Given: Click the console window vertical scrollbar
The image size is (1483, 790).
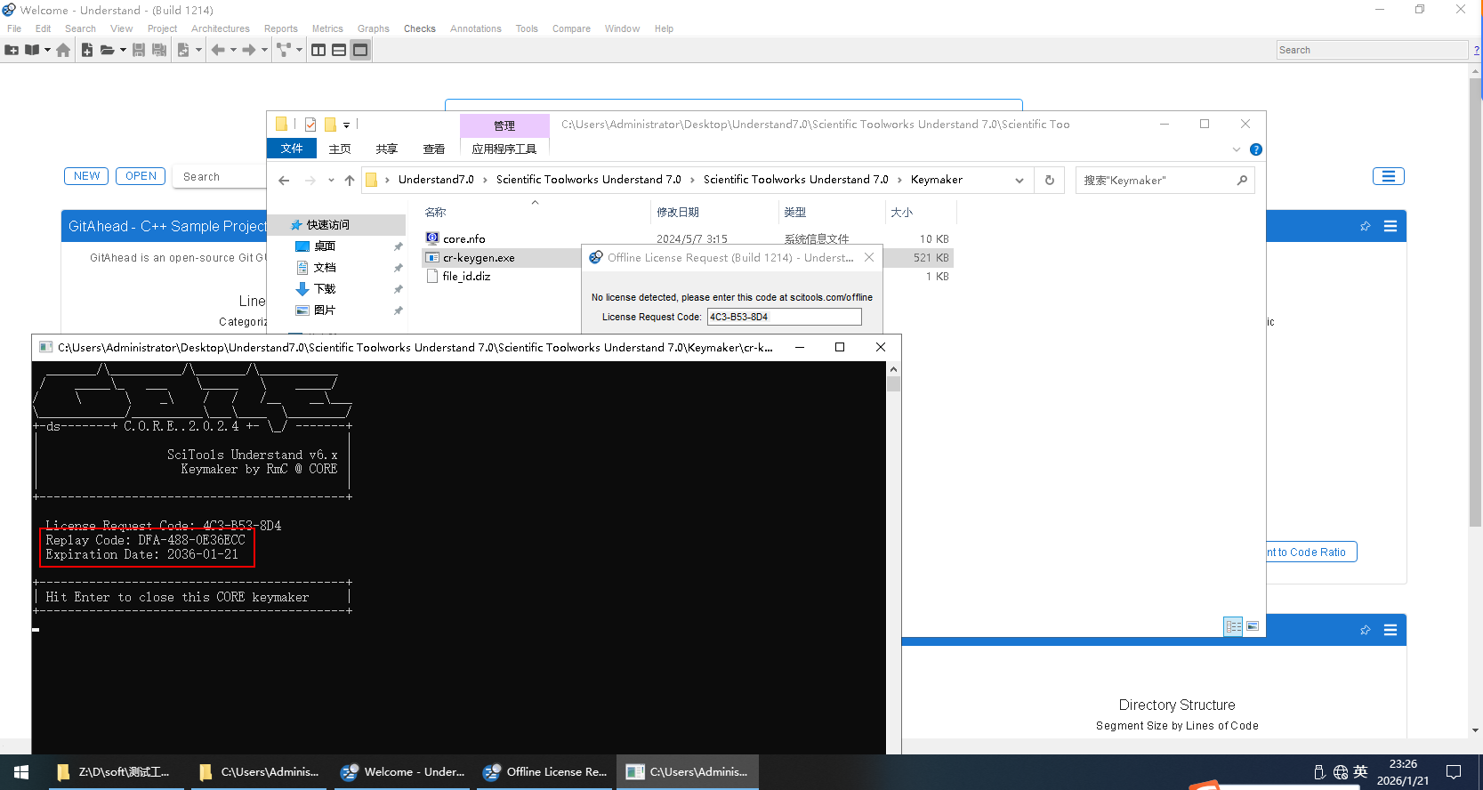Looking at the screenshot, I should tap(893, 534).
